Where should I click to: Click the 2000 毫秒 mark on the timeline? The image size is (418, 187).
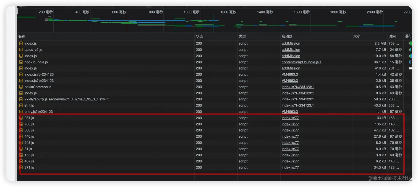tap(375, 12)
